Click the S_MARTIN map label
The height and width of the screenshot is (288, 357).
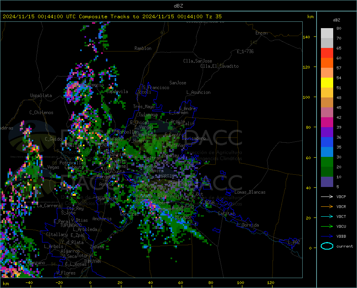pos(164,176)
